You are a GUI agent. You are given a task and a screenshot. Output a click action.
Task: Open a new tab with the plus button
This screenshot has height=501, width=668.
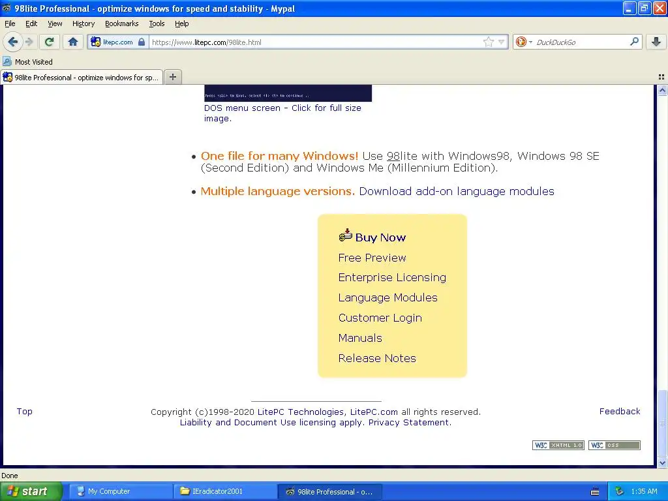click(x=172, y=77)
